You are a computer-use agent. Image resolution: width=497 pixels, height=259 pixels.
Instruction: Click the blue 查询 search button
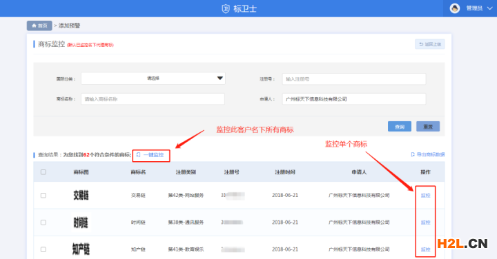click(x=400, y=127)
